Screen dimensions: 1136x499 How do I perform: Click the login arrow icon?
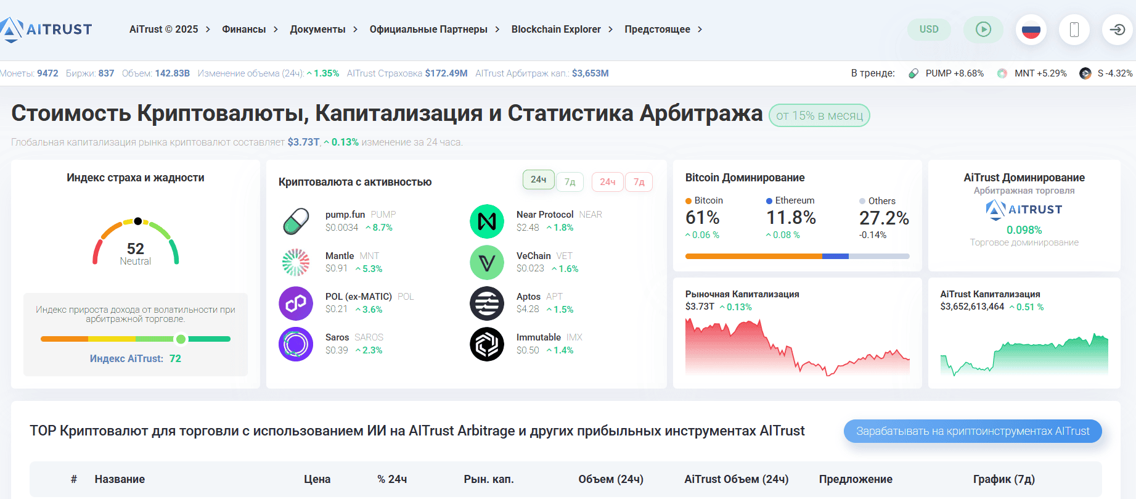tap(1118, 30)
